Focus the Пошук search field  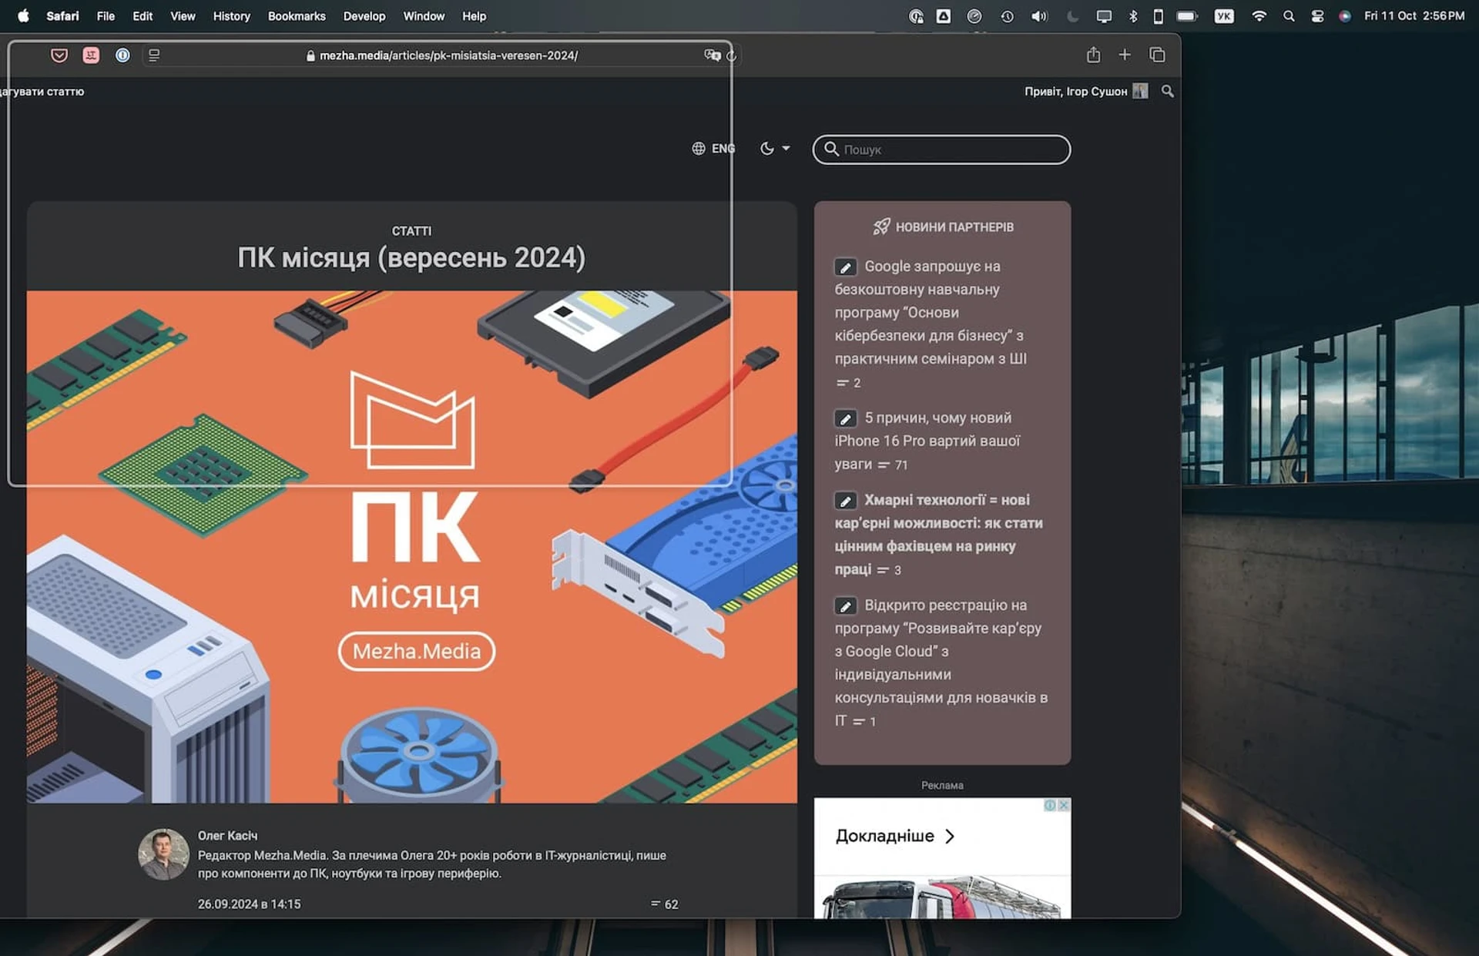pyautogui.click(x=941, y=149)
